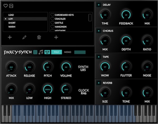Click the RELEASE knob
This screenshot has width=158, height=124.
point(29,67)
